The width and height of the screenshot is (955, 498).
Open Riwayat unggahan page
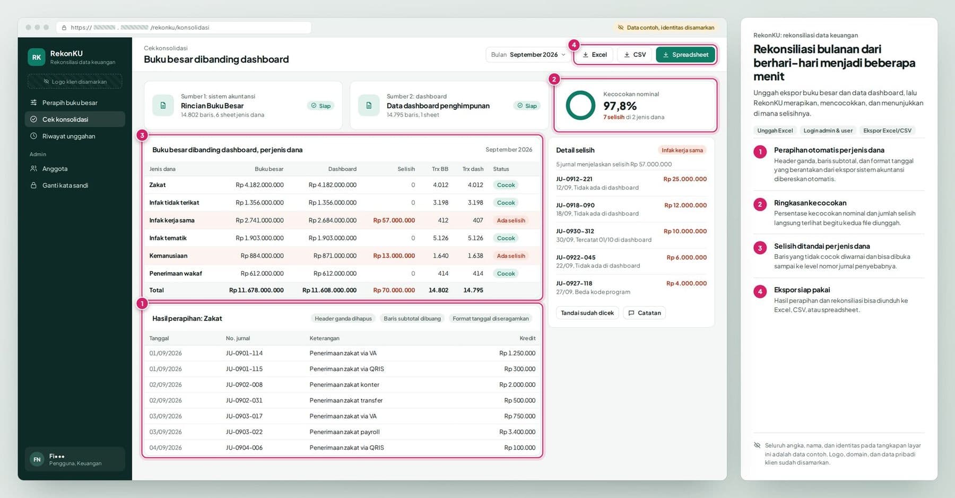click(x=75, y=136)
